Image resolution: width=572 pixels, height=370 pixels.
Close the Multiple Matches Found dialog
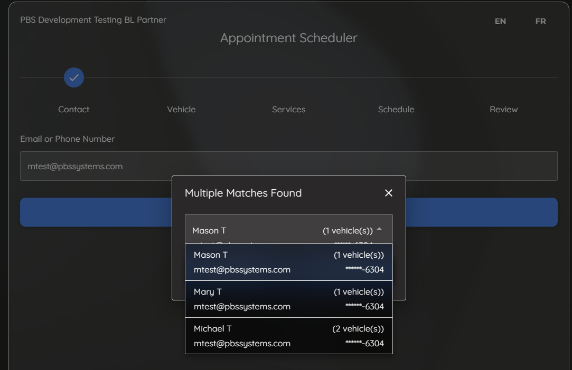pos(389,193)
